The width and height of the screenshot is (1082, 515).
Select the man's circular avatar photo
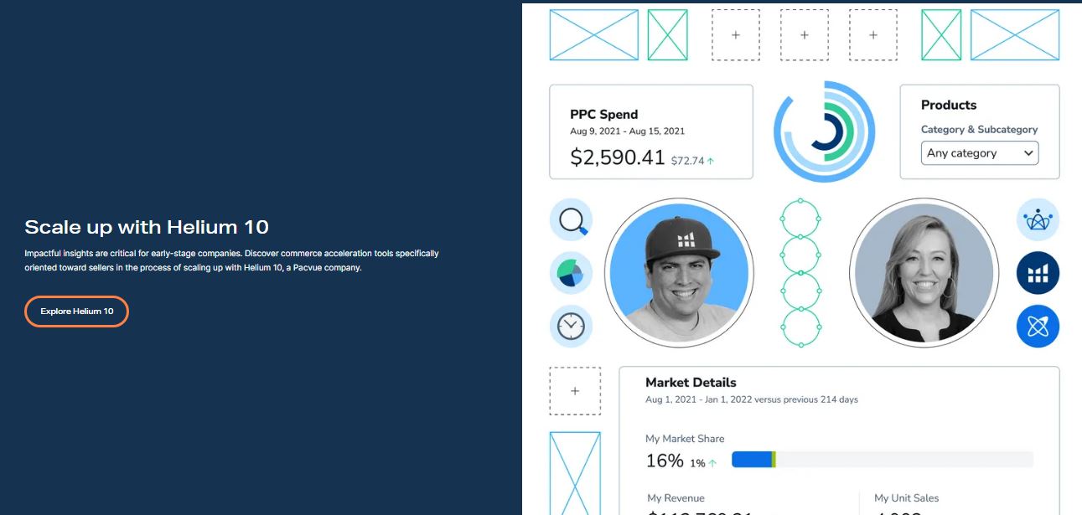(x=679, y=272)
